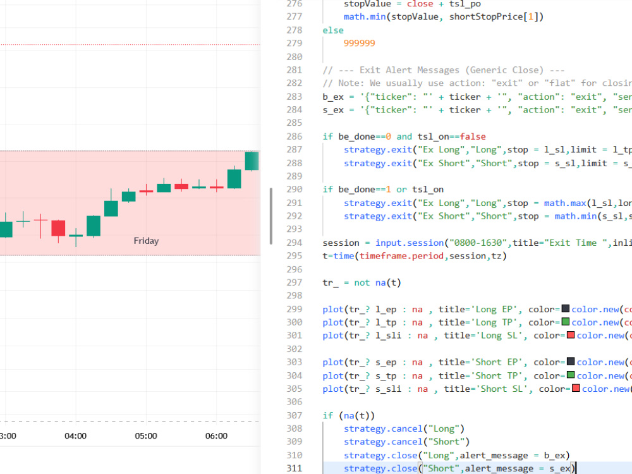The image size is (632, 474).
Task: Click the Short SL red color swatch
Action: [576, 388]
